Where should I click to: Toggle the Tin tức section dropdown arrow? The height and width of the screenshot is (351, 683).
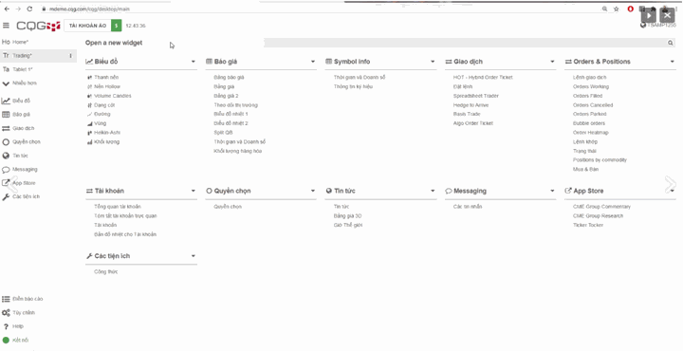pyautogui.click(x=433, y=192)
